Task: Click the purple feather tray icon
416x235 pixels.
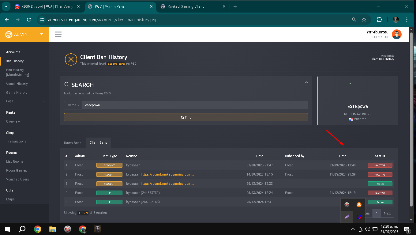Action: point(347,217)
